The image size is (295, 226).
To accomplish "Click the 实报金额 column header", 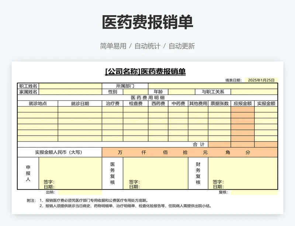I will click(266, 104).
